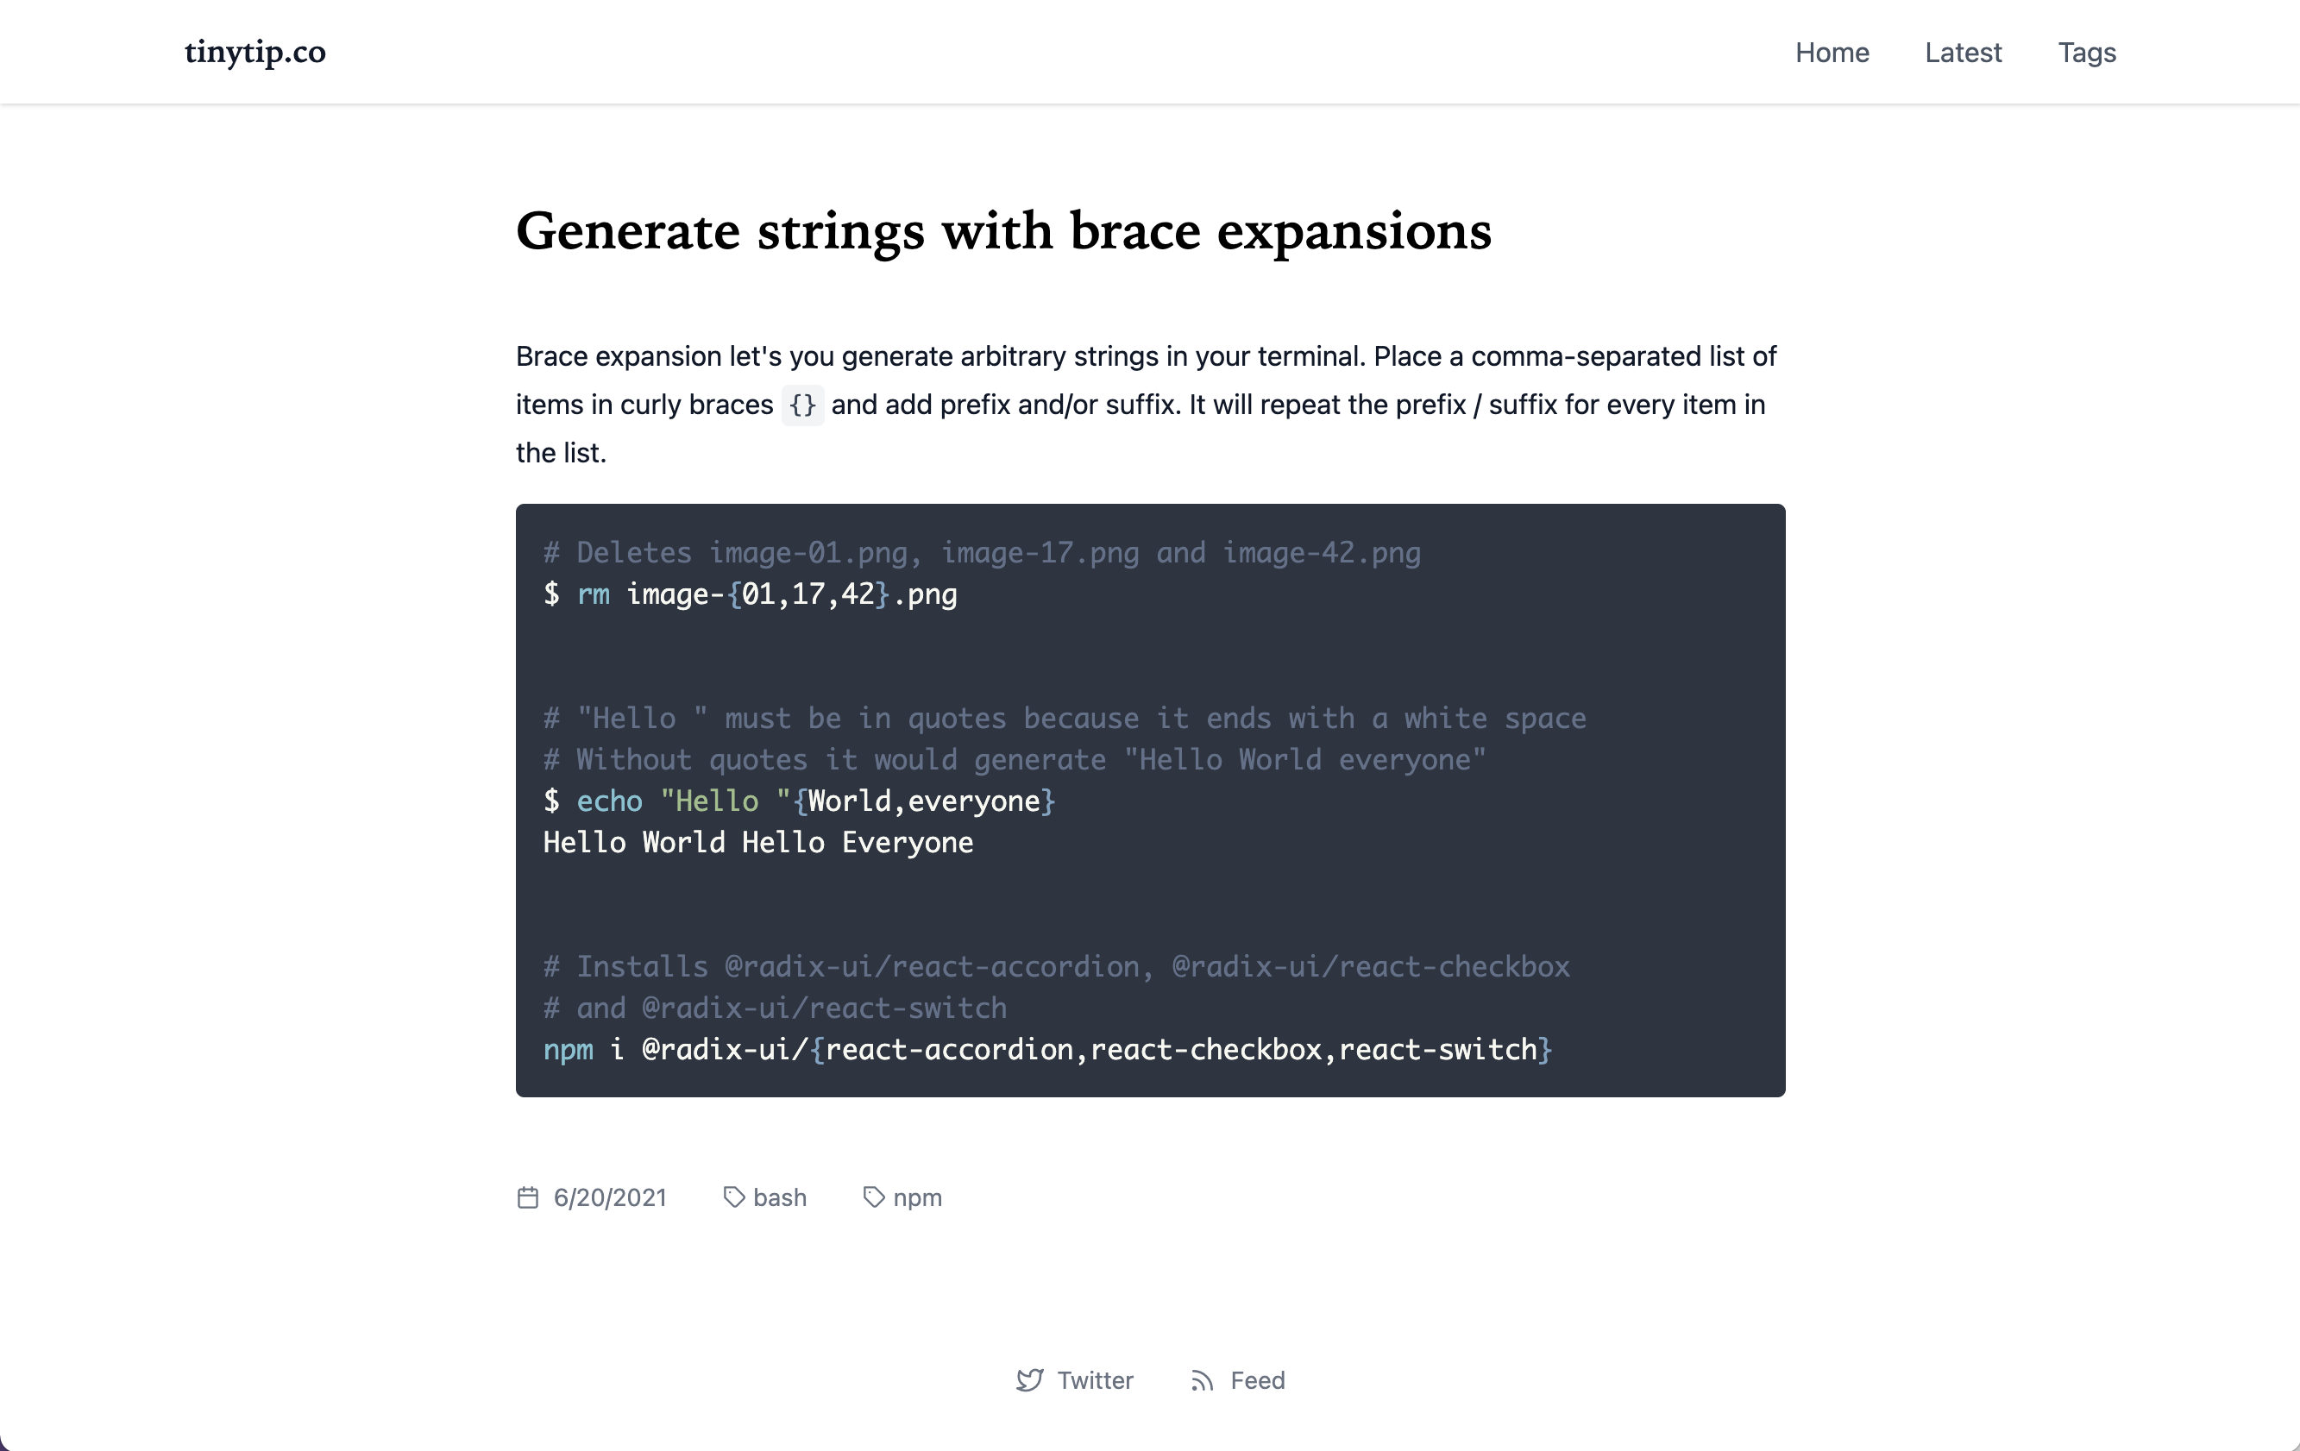The height and width of the screenshot is (1451, 2300).
Task: Click the npm i @radix-ui command line
Action: [1046, 1049]
